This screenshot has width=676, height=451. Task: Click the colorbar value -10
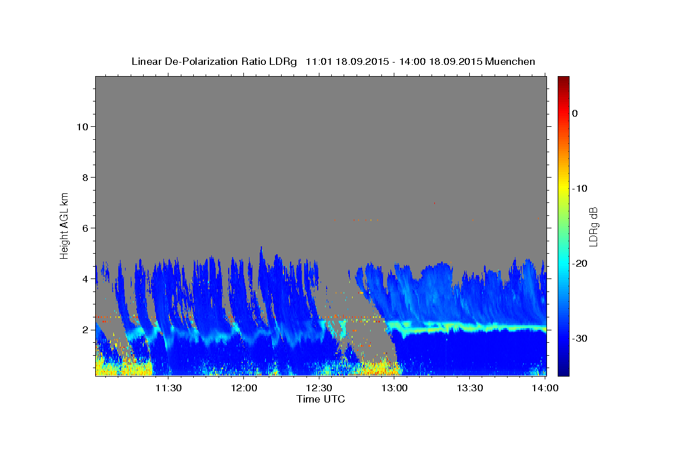(580, 188)
